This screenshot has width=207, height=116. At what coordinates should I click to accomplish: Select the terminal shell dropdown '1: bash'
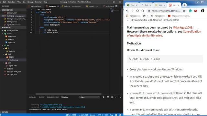tap(89, 97)
